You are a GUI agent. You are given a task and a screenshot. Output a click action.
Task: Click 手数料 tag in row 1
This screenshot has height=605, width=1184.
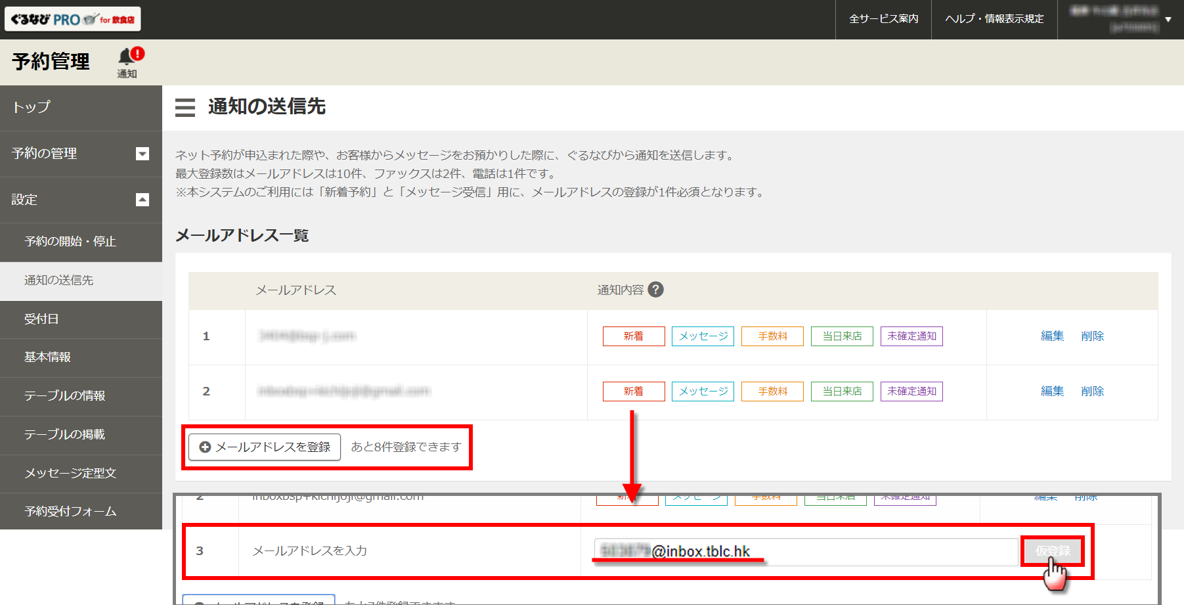[772, 336]
